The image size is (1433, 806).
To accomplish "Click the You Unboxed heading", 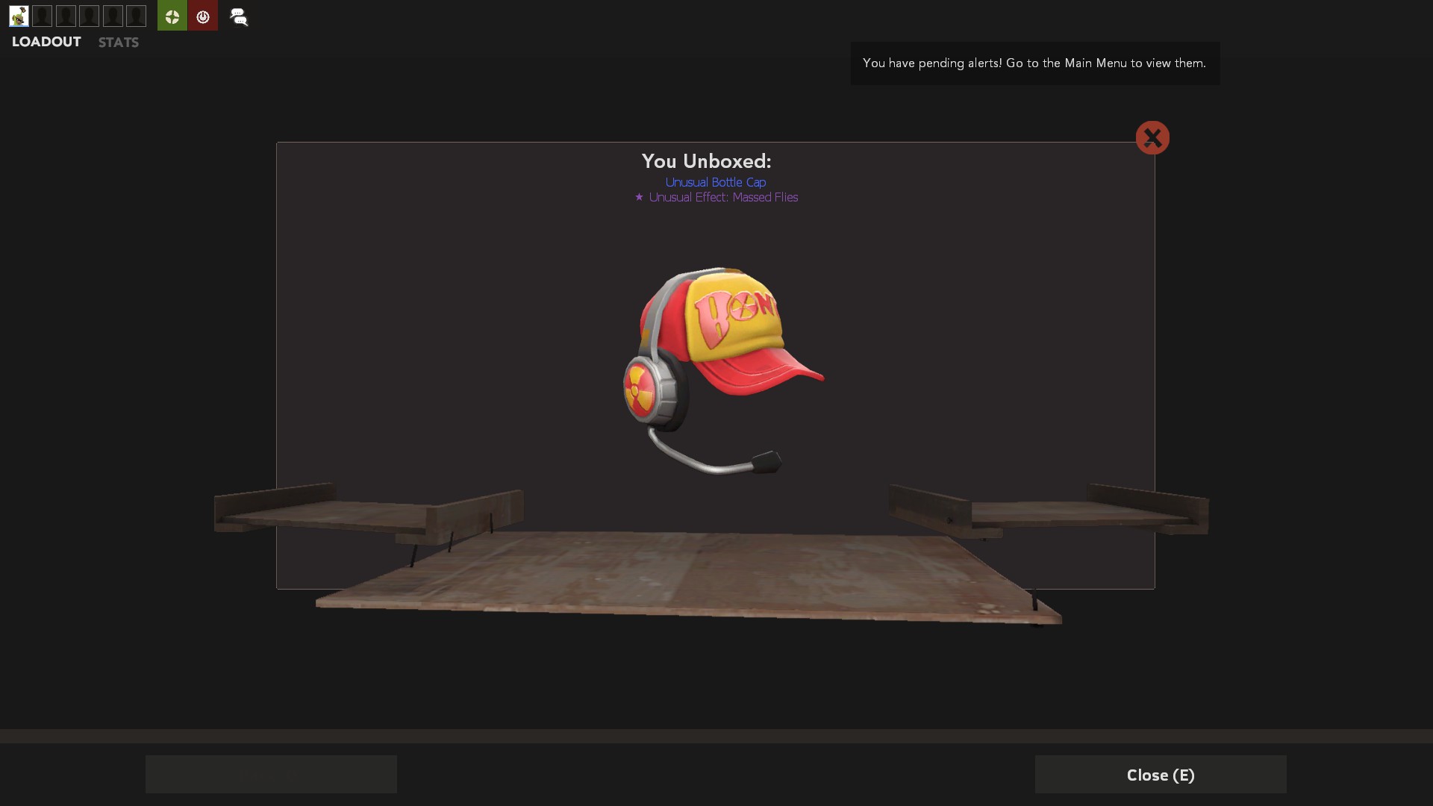I will [x=706, y=161].
